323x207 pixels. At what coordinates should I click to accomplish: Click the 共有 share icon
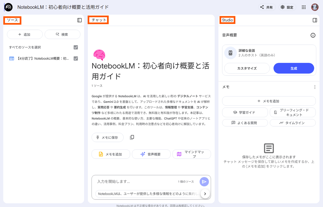(x=267, y=7)
